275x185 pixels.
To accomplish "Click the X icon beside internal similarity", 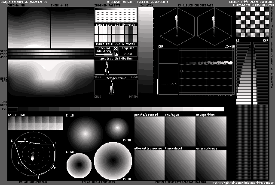I will tap(116, 49).
